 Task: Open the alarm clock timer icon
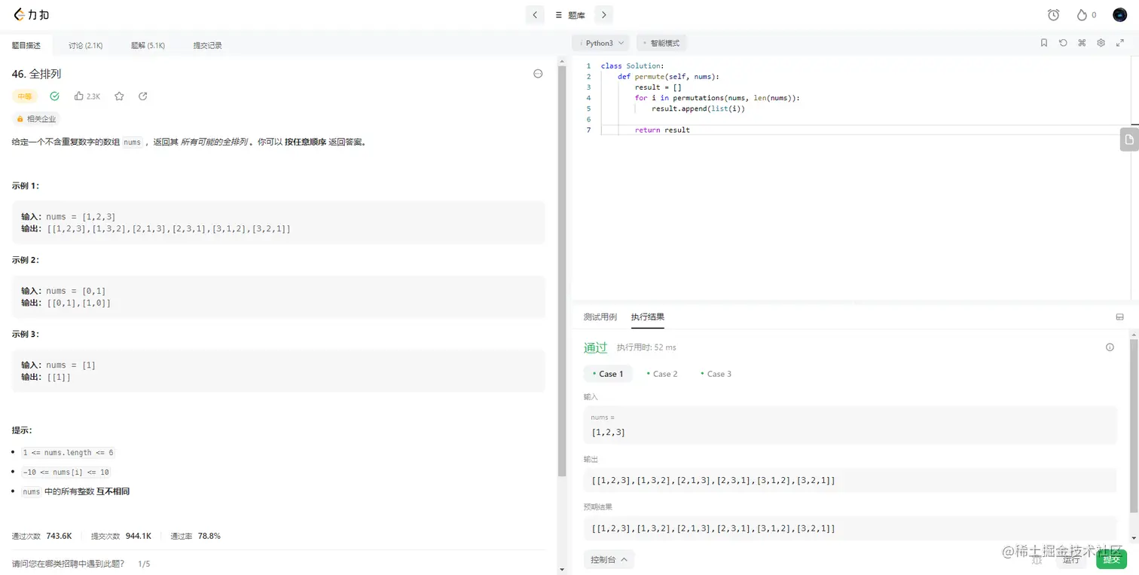(1053, 15)
